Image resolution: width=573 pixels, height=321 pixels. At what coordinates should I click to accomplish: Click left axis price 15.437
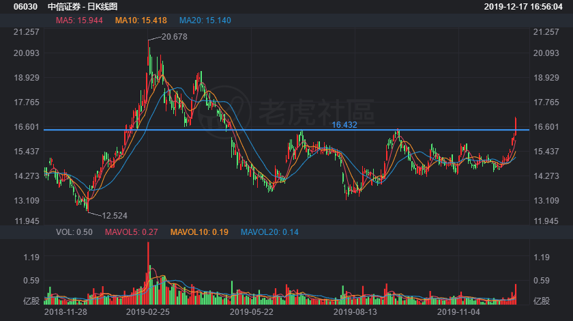pos(27,151)
